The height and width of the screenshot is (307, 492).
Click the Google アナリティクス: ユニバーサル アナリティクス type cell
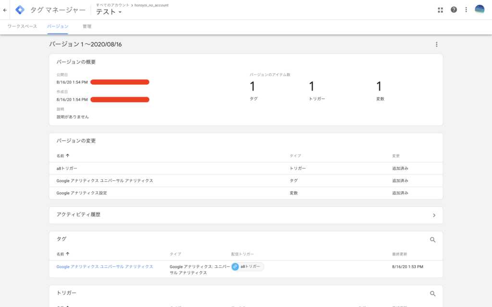point(199,270)
